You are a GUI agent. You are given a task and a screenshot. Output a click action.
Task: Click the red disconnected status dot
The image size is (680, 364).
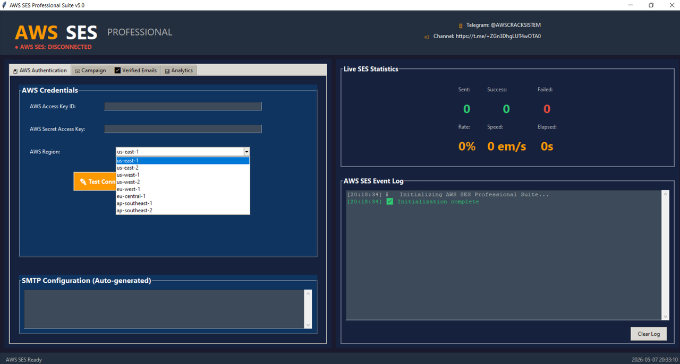16,47
